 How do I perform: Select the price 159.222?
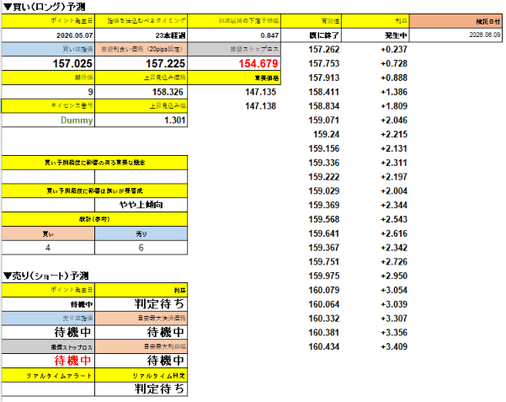click(x=323, y=177)
